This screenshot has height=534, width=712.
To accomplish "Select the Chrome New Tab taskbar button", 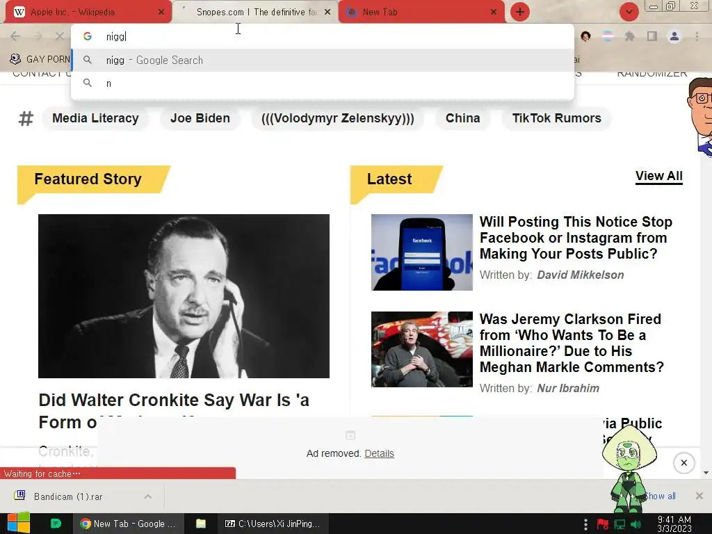I will tap(129, 524).
